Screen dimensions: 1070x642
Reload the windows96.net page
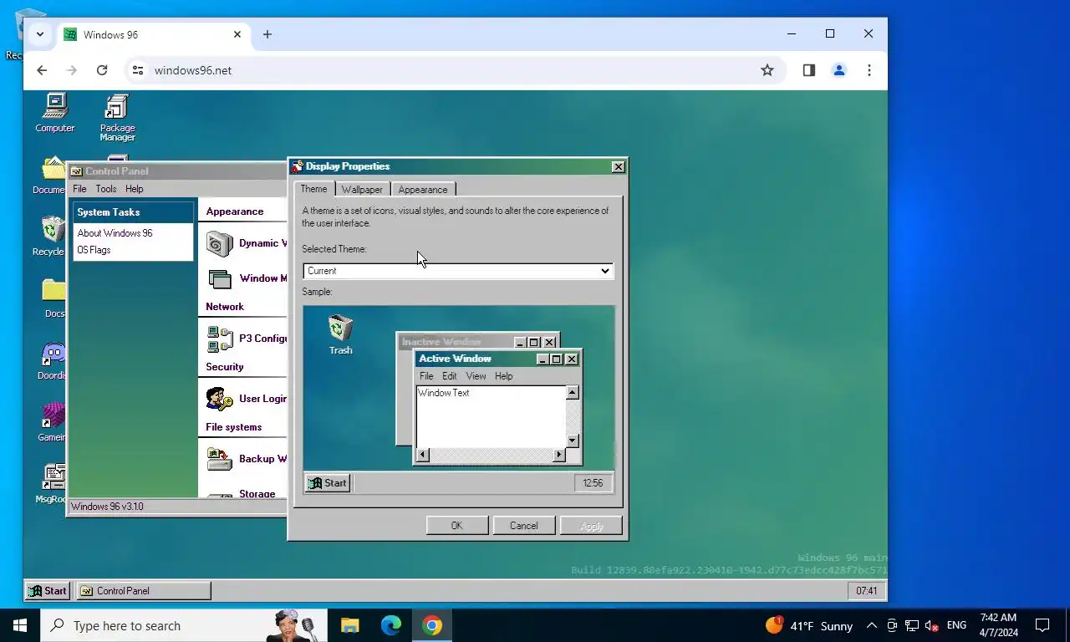[102, 70]
